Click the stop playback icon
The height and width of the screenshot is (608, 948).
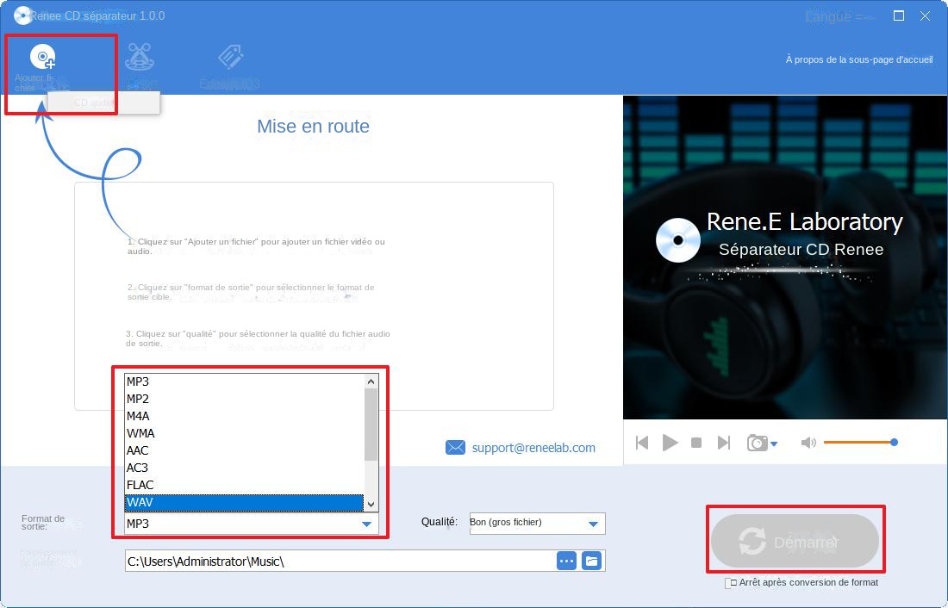(697, 442)
